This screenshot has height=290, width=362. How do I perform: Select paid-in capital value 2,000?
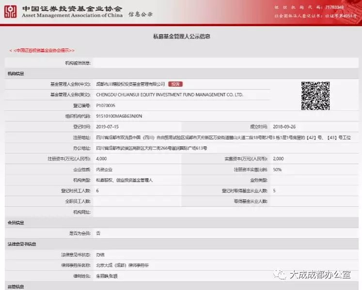(x=278, y=159)
